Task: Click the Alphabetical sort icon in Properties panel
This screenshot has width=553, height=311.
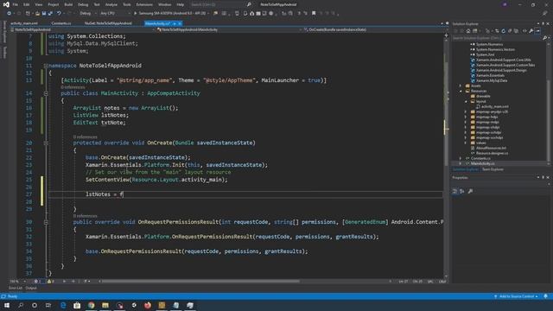Action: [462, 192]
